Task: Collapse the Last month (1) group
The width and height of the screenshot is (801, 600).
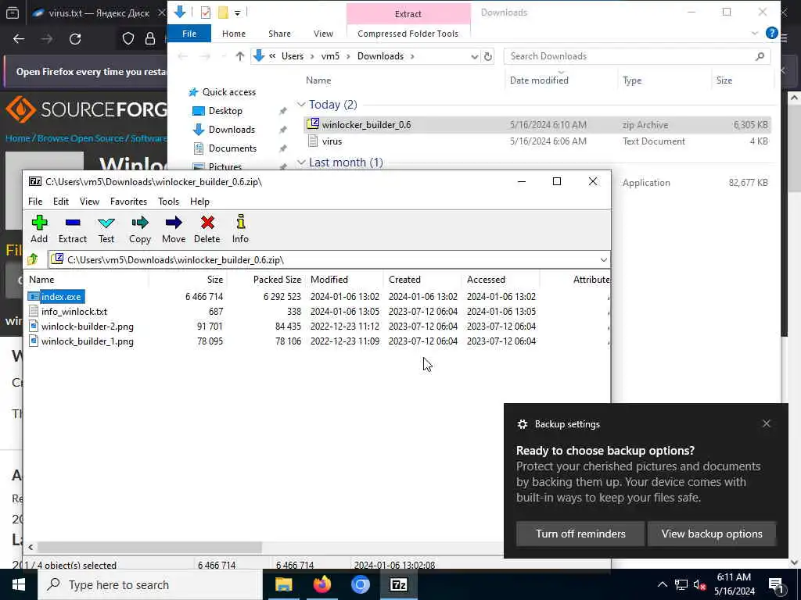Action: point(301,162)
